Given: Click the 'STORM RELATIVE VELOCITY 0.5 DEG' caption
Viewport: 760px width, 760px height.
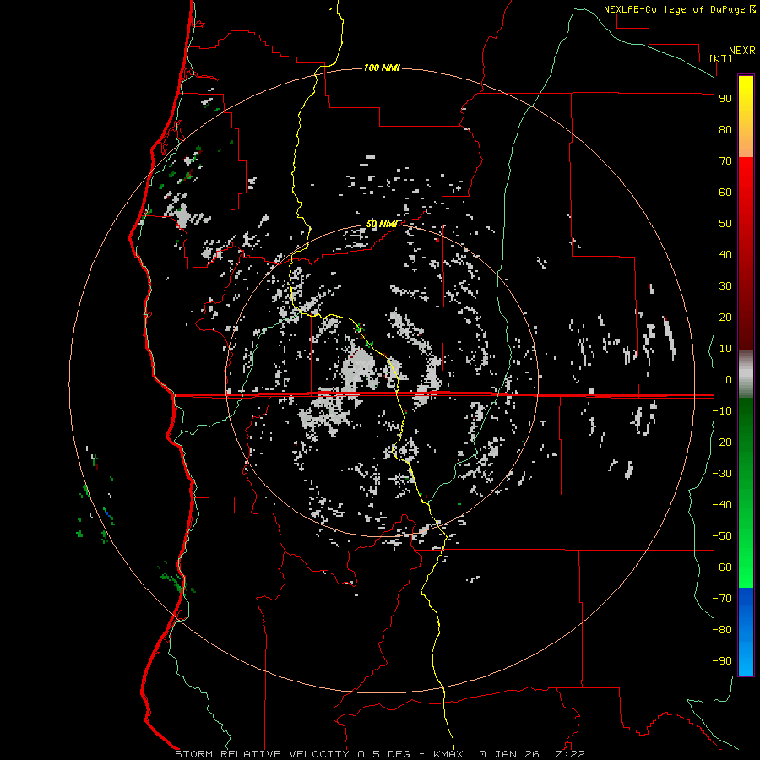Looking at the screenshot, I should (292, 754).
